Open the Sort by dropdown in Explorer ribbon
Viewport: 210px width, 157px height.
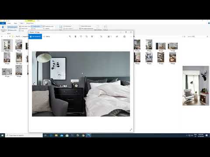point(61,27)
